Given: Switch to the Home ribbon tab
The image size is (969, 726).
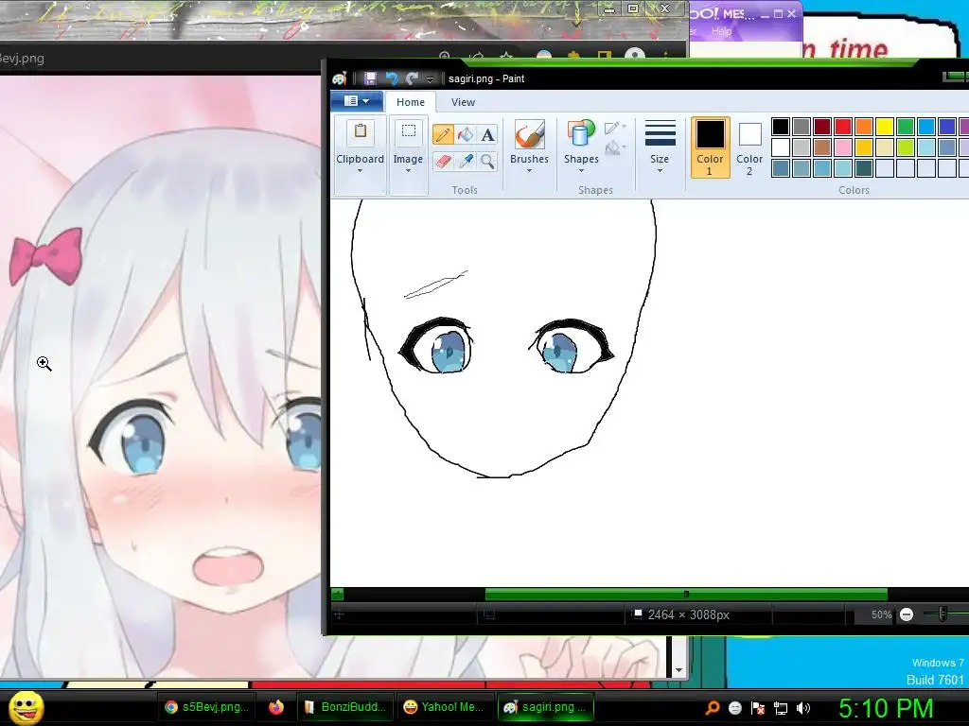Looking at the screenshot, I should pos(411,102).
